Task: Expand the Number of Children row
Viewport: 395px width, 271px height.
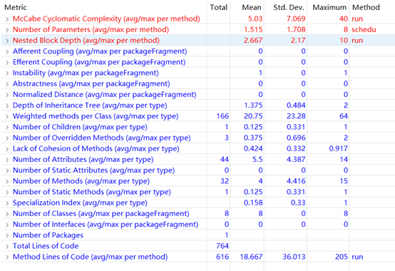Action: pyautogui.click(x=7, y=127)
